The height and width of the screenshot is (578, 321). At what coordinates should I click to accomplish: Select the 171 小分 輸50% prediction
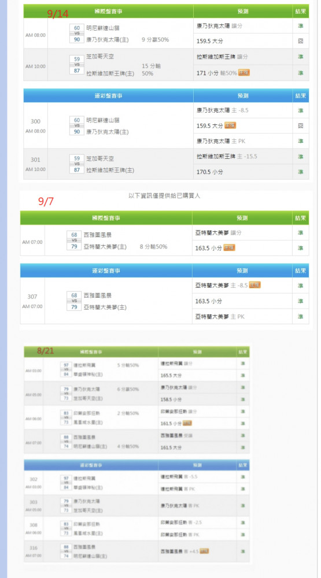click(216, 73)
